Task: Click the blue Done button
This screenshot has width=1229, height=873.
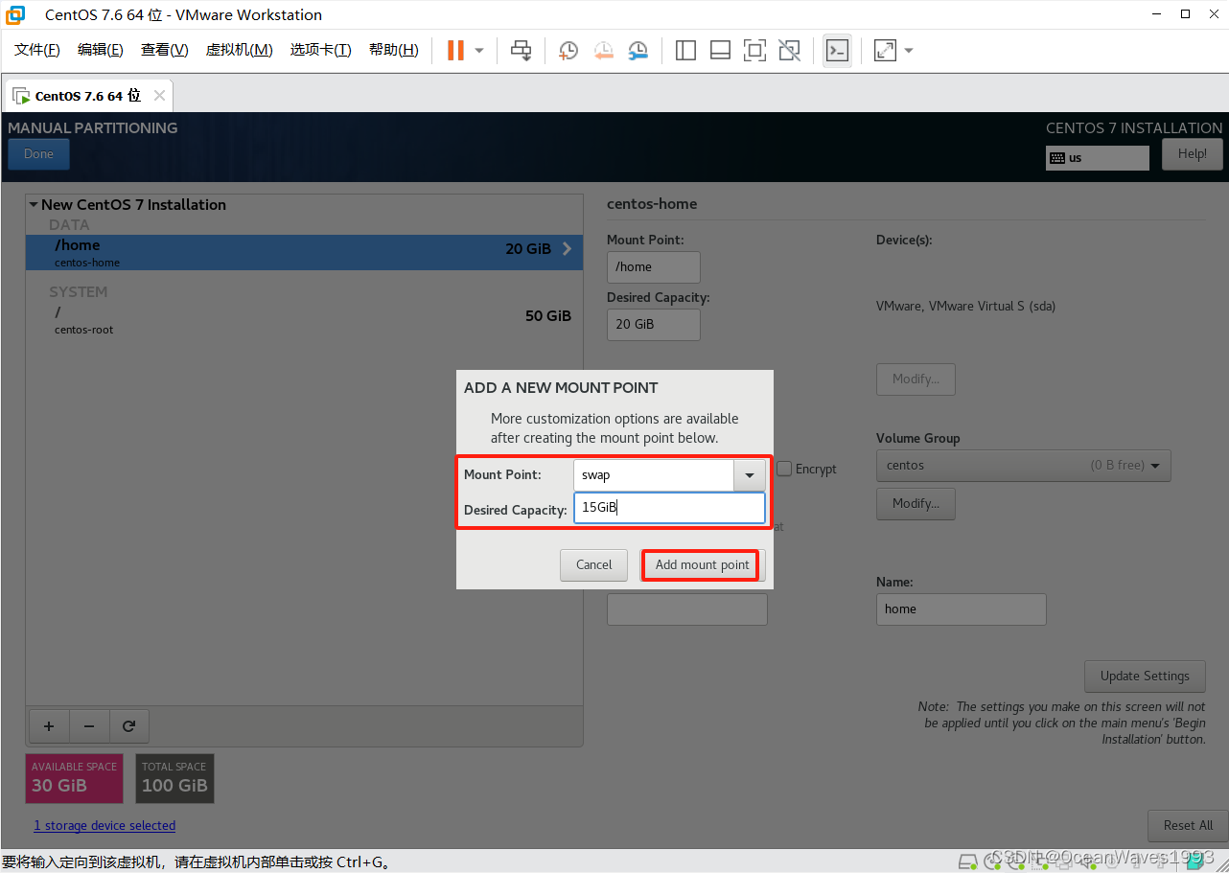Action: pos(39,154)
